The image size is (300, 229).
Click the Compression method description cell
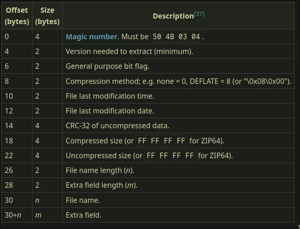click(178, 81)
